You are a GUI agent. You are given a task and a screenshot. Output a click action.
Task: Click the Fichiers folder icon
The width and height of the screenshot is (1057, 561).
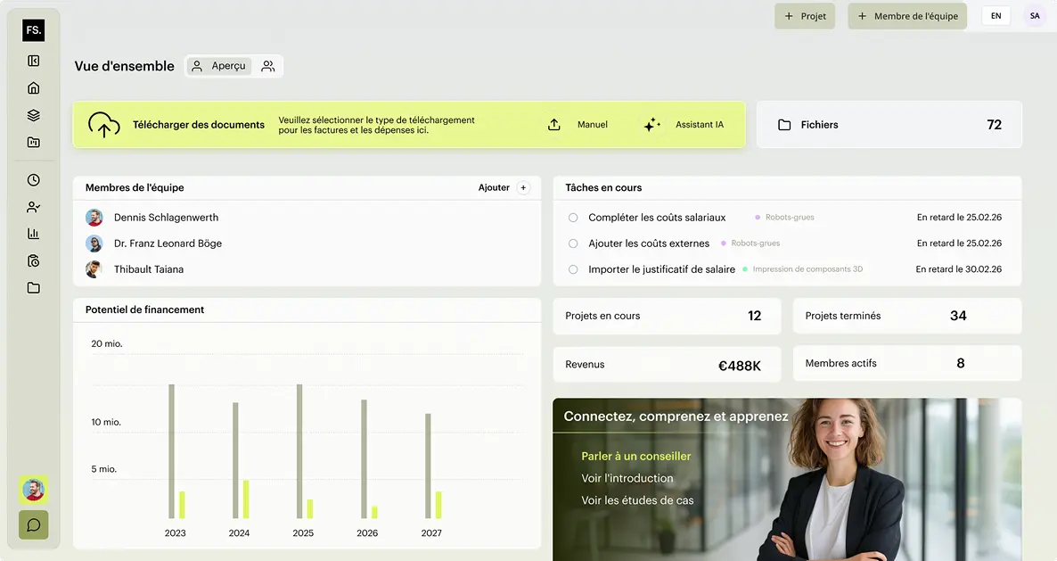pos(784,125)
